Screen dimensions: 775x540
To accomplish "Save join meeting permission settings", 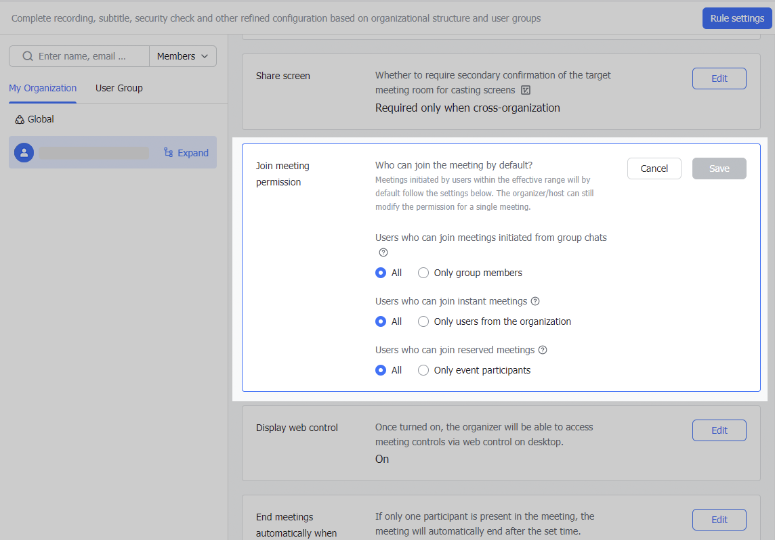I will click(719, 168).
